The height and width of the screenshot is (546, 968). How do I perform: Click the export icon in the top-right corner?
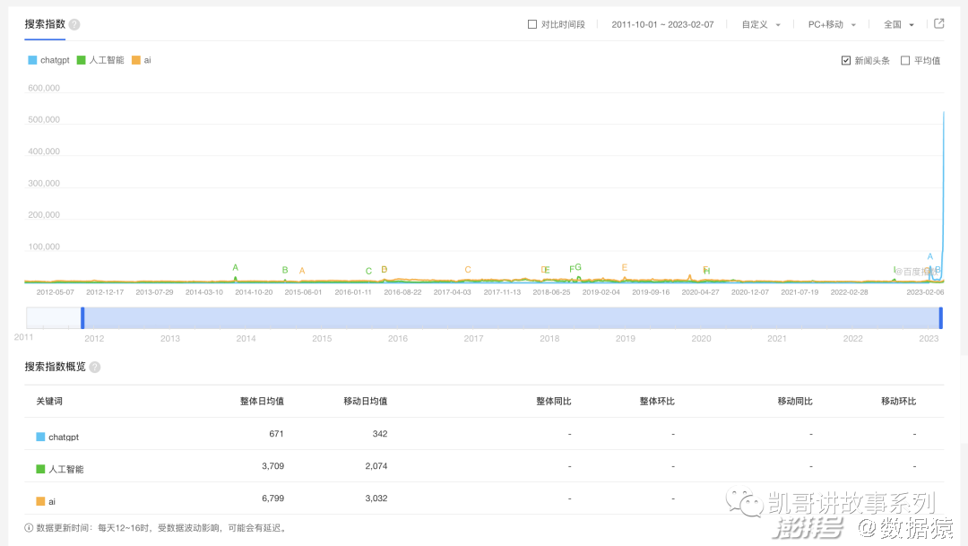point(938,24)
